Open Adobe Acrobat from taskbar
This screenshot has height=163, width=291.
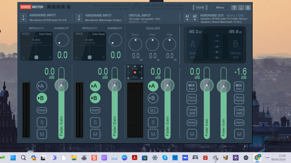click(x=134, y=158)
